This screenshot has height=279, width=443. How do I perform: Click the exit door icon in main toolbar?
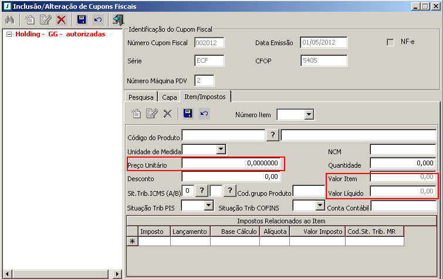(x=118, y=20)
